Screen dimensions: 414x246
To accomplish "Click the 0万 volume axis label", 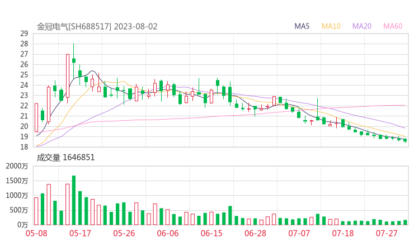I will [22, 225].
